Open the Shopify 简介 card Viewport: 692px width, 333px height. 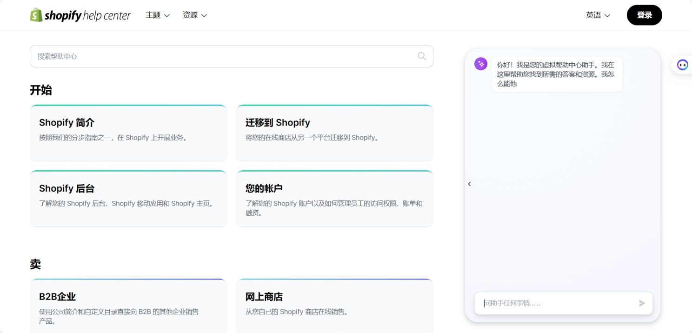(x=128, y=133)
